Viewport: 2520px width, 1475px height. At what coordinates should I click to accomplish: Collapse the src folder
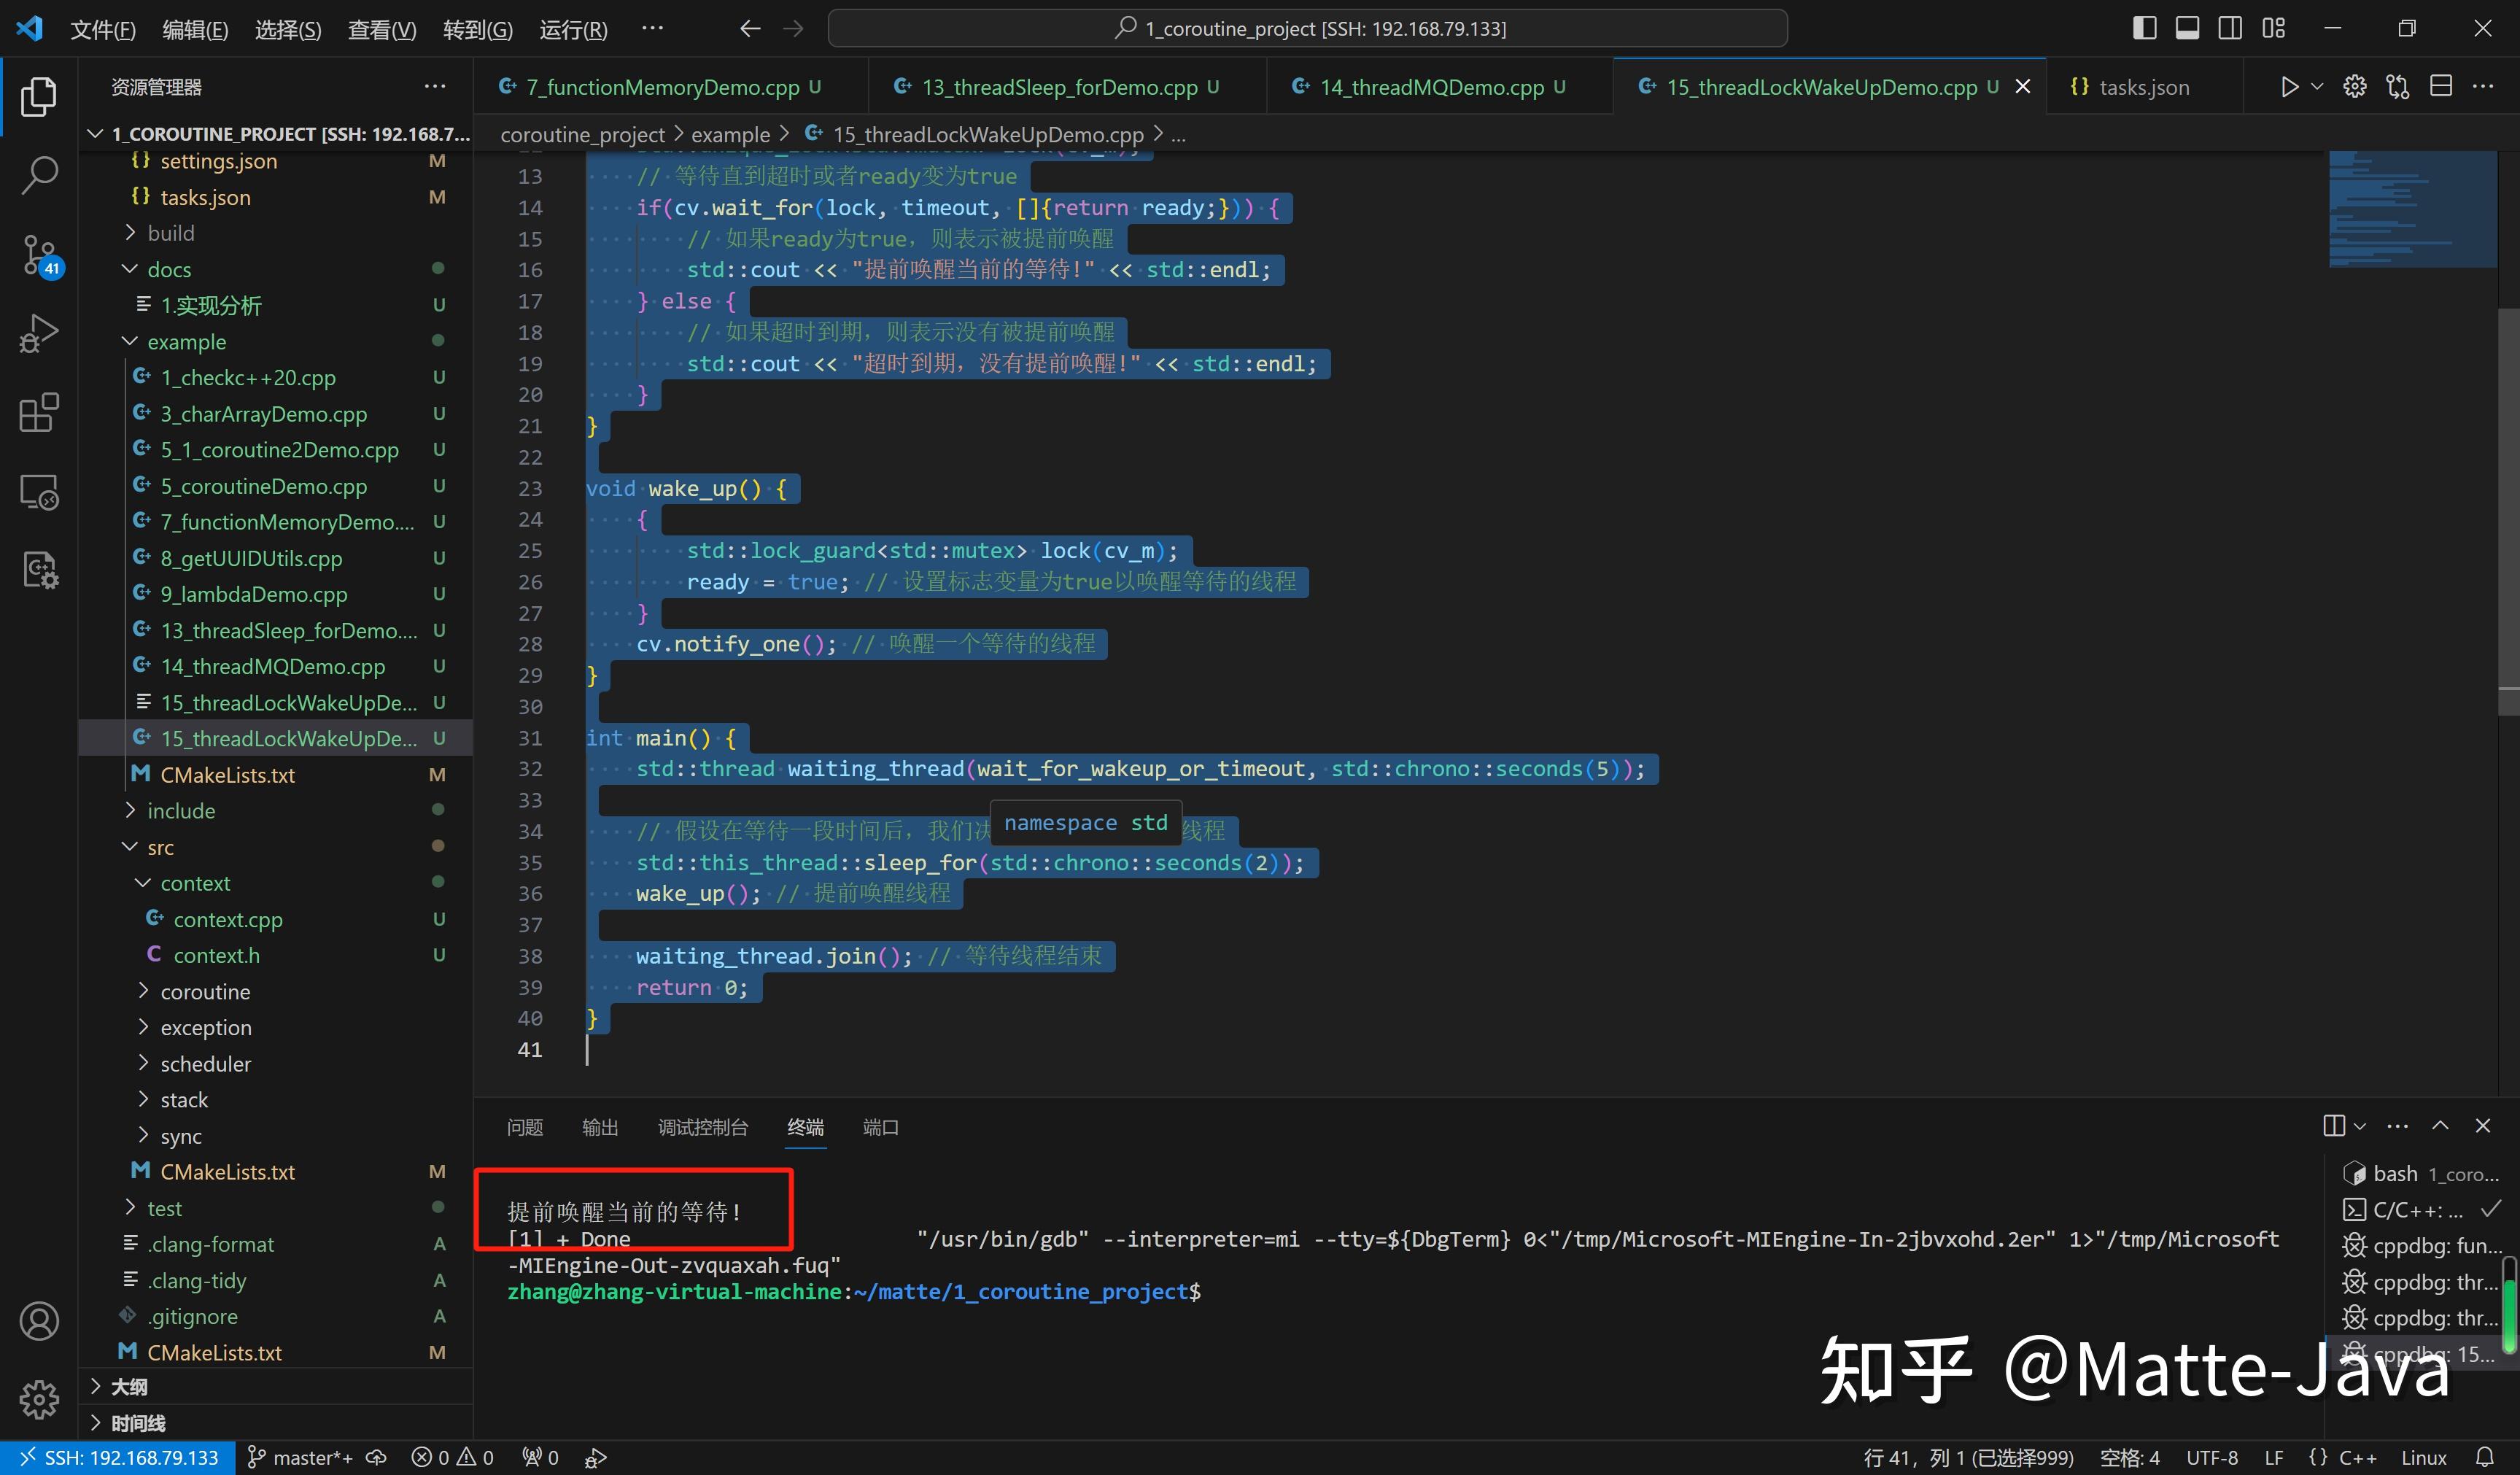click(x=160, y=846)
